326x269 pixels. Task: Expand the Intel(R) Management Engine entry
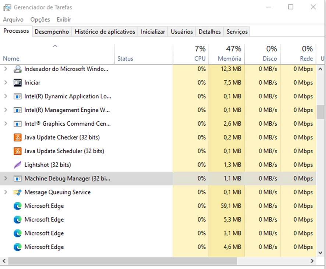[6, 110]
